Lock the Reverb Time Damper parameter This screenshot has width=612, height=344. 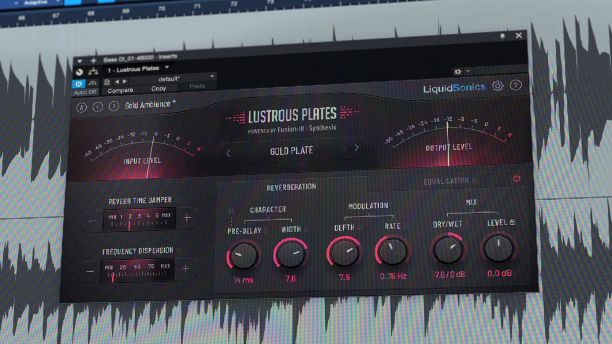tap(177, 199)
